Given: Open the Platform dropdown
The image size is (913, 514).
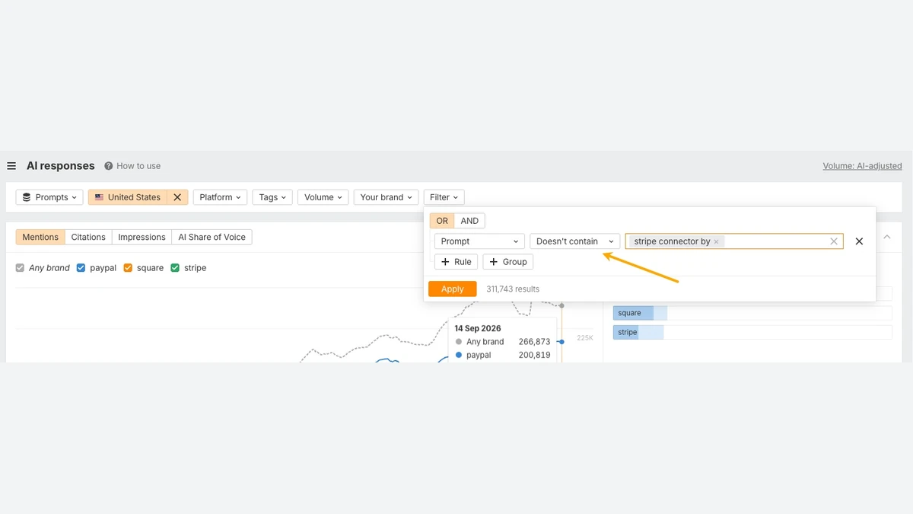Looking at the screenshot, I should click(x=221, y=197).
